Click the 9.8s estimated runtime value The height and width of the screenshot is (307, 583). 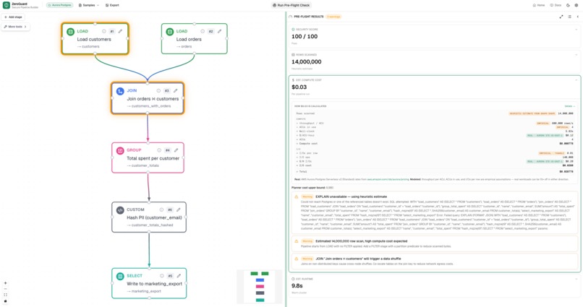(297, 286)
